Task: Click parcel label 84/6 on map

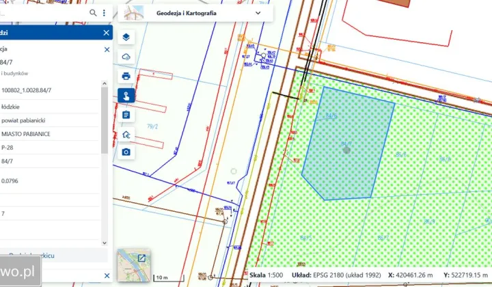Action: 331,115
